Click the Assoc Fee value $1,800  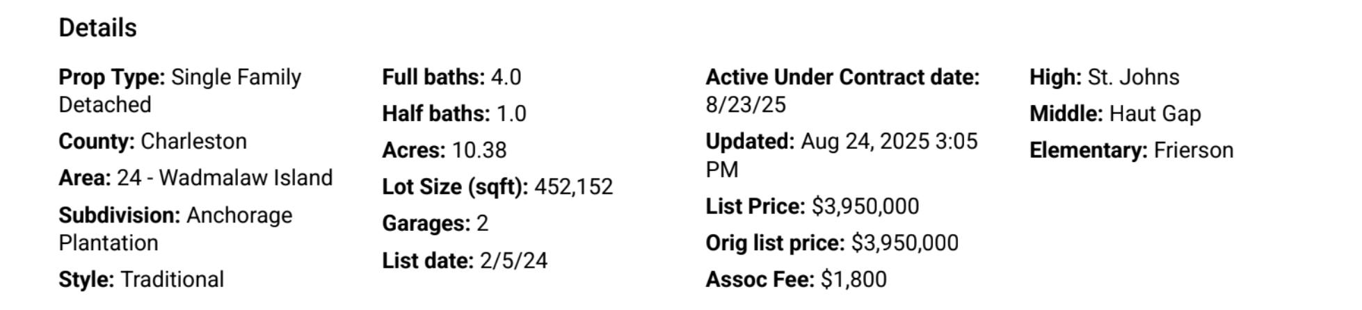854,279
